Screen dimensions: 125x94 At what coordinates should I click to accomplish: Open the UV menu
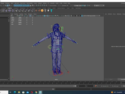(48, 3)
